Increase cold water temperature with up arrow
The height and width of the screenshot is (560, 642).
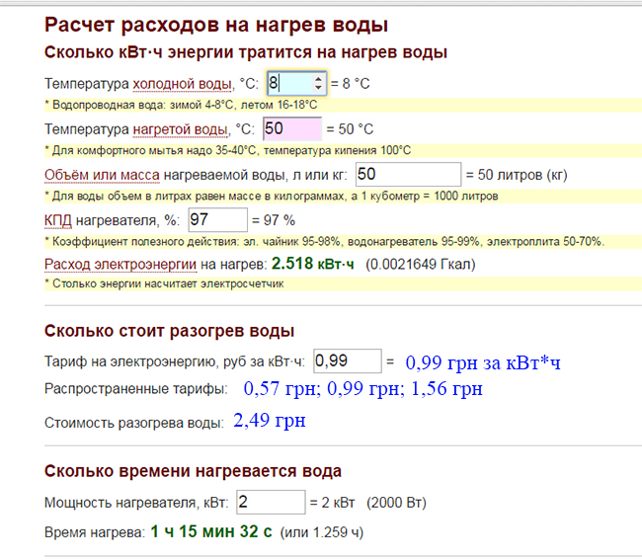(x=318, y=79)
